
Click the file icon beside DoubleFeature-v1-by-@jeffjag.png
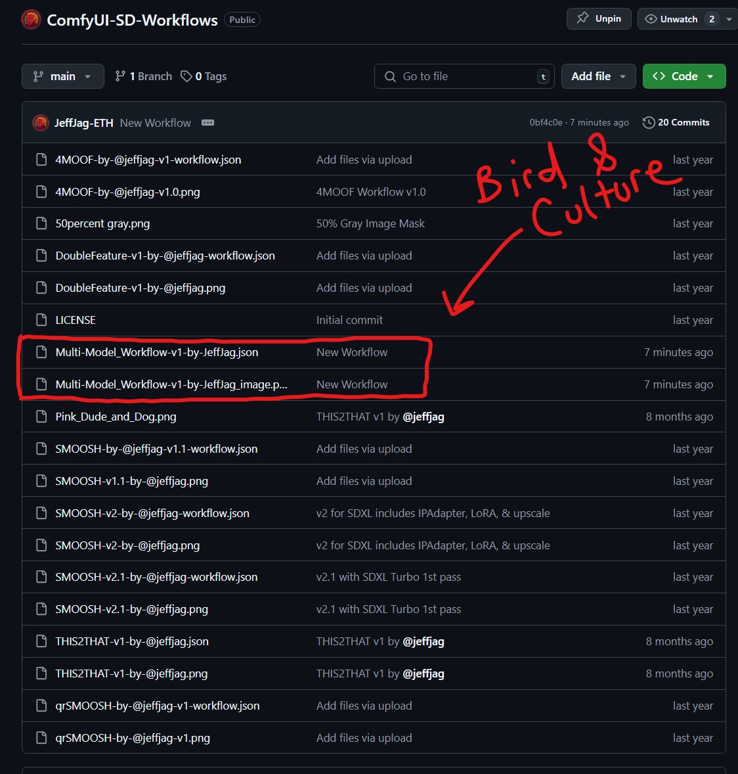click(41, 288)
